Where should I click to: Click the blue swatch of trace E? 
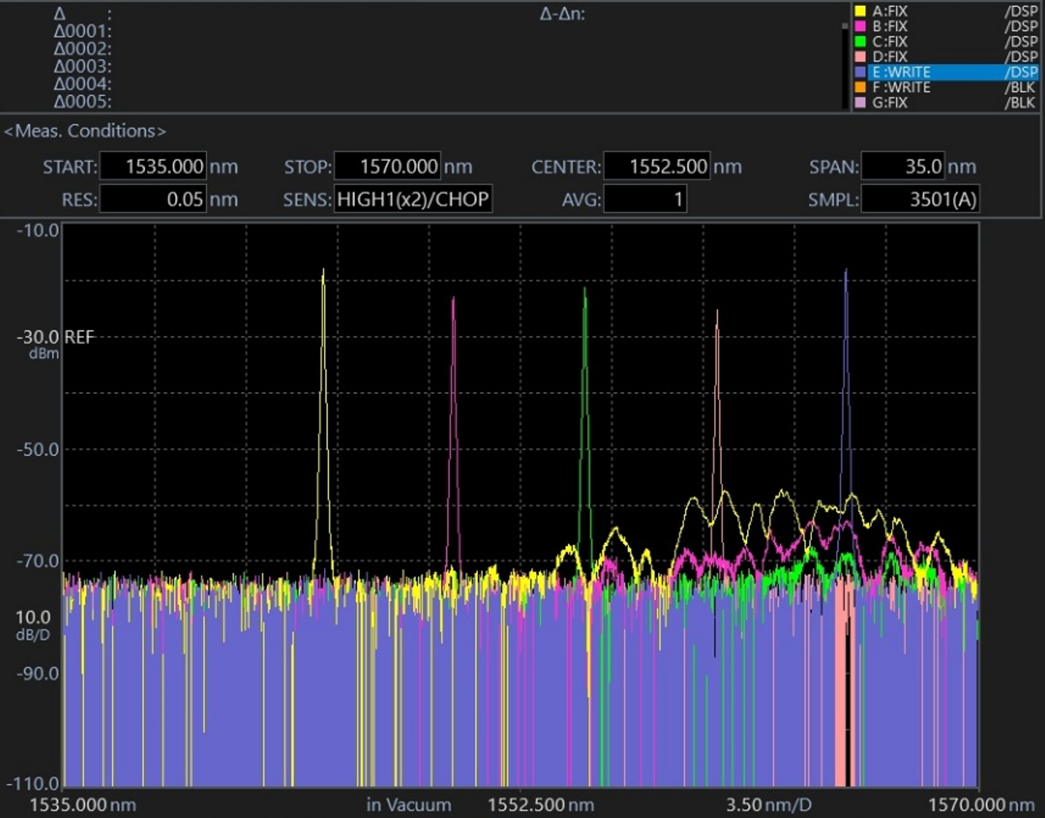860,72
